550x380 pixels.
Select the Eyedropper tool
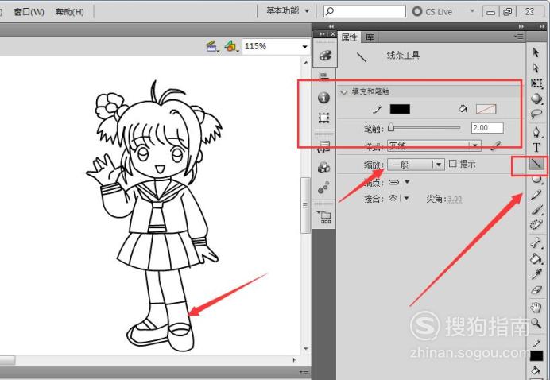(x=536, y=274)
